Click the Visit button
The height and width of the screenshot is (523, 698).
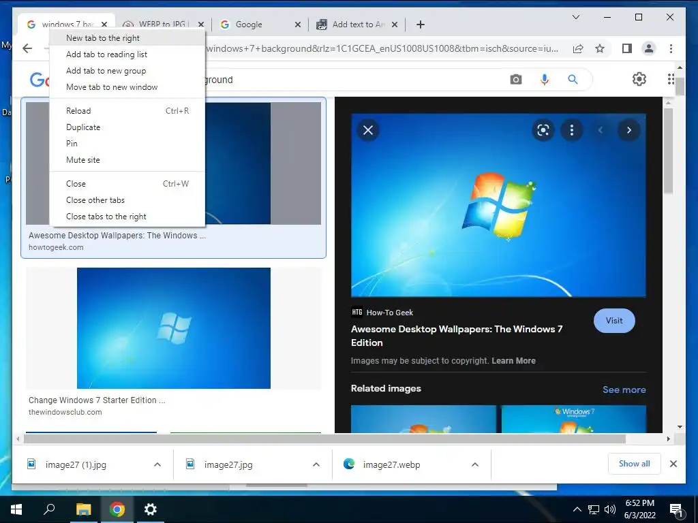614,321
